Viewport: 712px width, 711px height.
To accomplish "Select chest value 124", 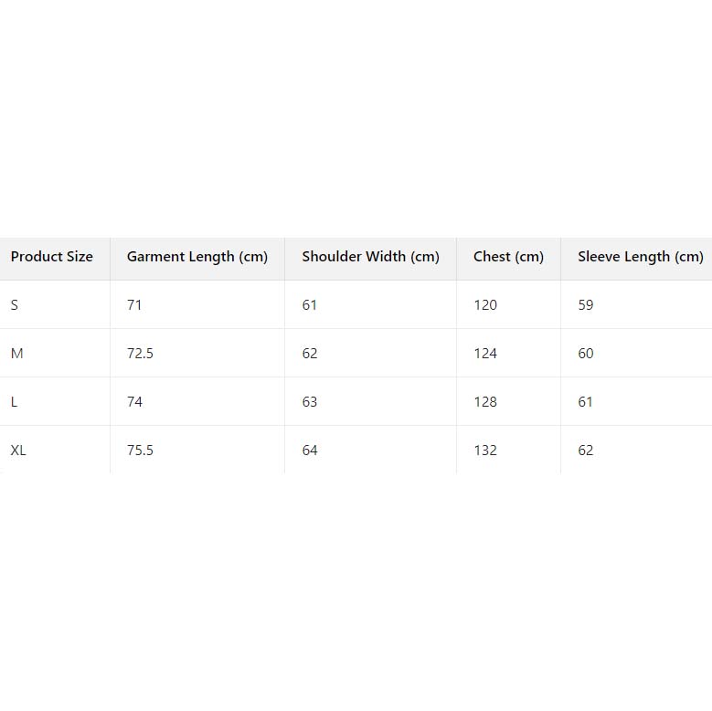I will (x=485, y=354).
